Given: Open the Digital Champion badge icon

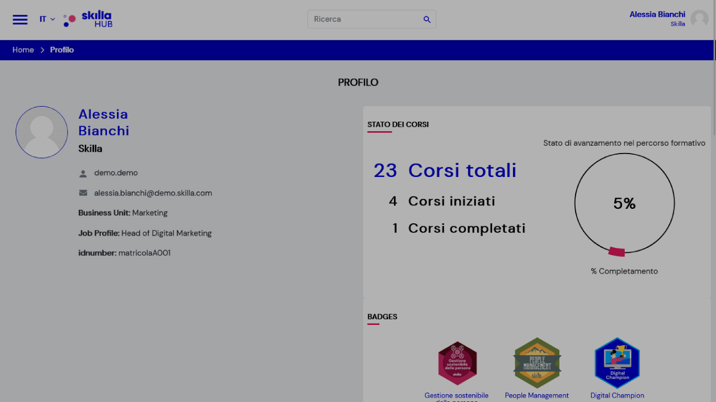Looking at the screenshot, I should (617, 363).
